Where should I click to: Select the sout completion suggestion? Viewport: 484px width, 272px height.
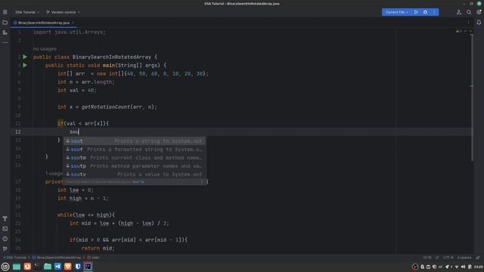(x=135, y=141)
